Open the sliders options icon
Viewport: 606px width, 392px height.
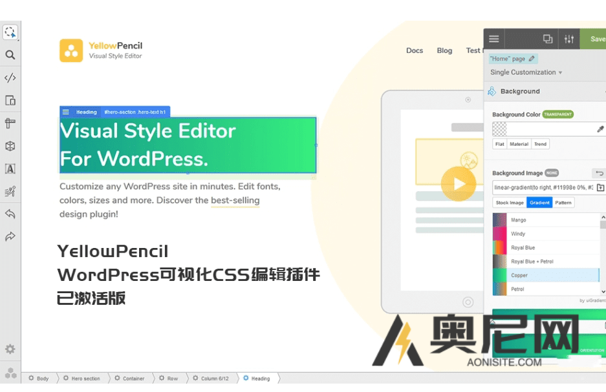click(569, 39)
